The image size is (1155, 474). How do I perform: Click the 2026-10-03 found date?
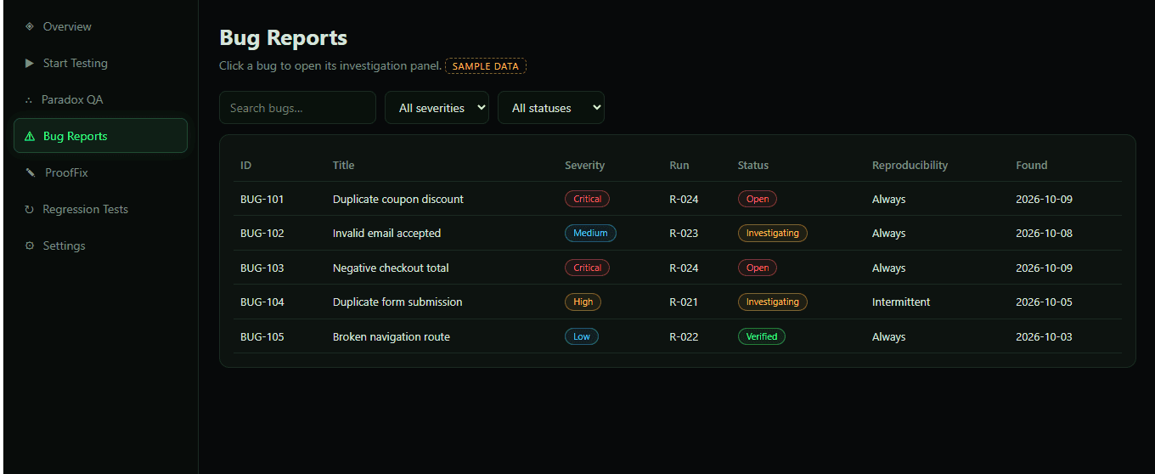click(1044, 337)
